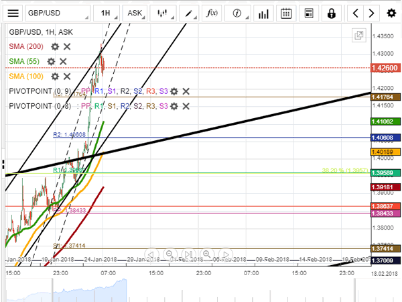Image resolution: width=402 pixels, height=302 pixels.
Task: Go to next toolbar page arrow
Action: [374, 13]
